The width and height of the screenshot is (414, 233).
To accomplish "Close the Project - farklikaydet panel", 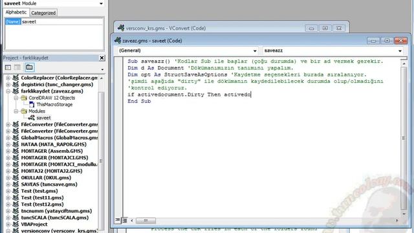I will pyautogui.click(x=102, y=58).
